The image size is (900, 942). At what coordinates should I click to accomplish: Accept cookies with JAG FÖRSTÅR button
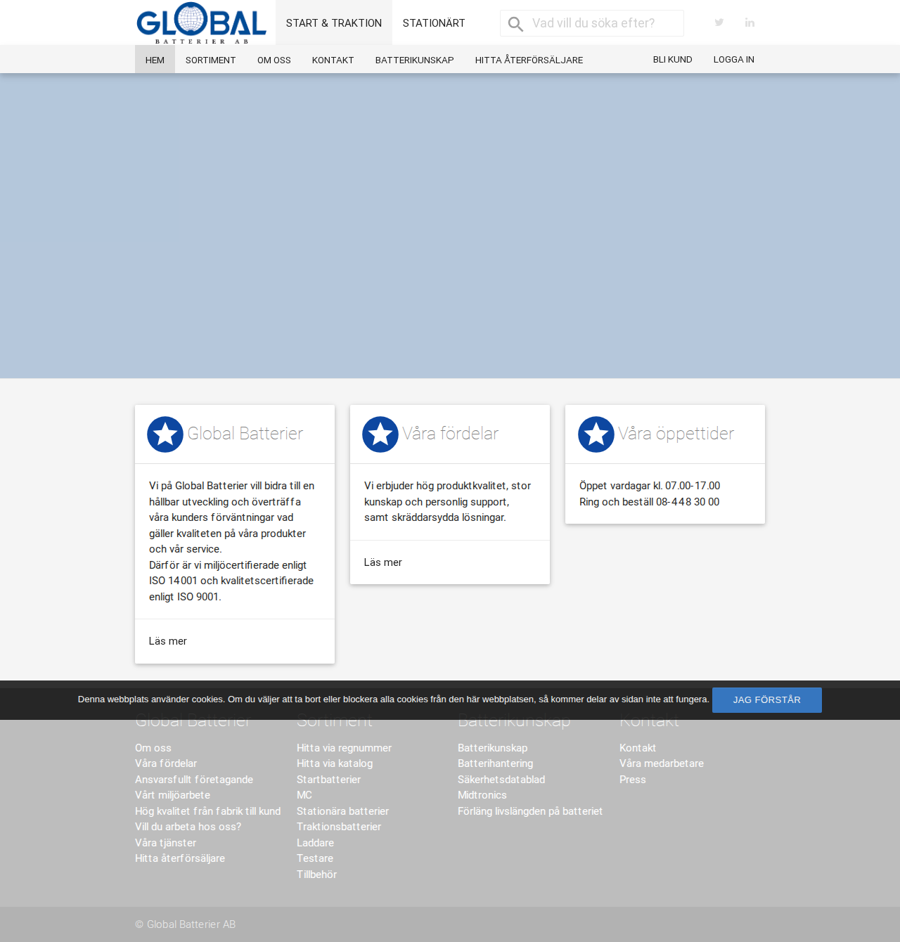pyautogui.click(x=767, y=700)
